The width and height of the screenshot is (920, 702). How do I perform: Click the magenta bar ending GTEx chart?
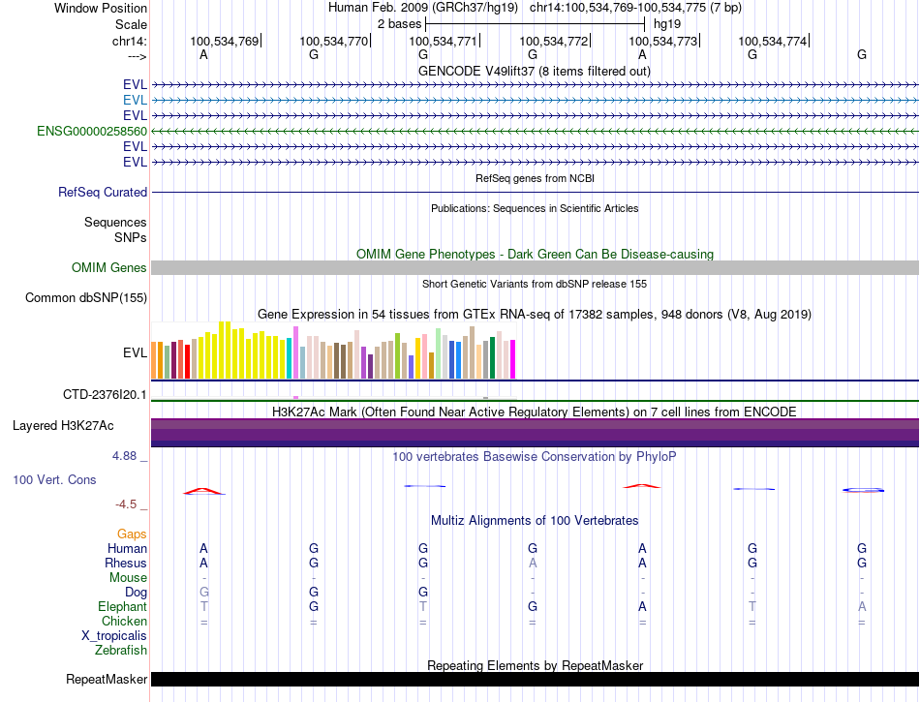click(512, 359)
